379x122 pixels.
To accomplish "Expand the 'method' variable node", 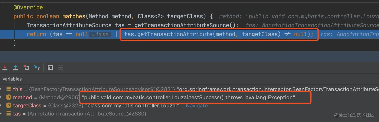I will click(x=2, y=98).
